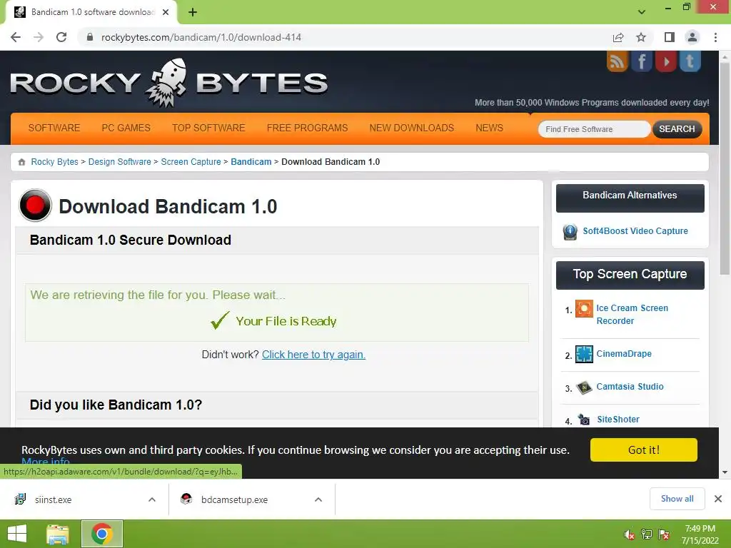The height and width of the screenshot is (548, 731).
Task: Open the Chrome profile avatar
Action: pos(692,37)
